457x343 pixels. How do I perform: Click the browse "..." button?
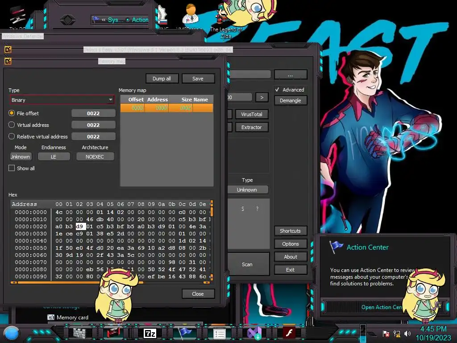pyautogui.click(x=290, y=75)
